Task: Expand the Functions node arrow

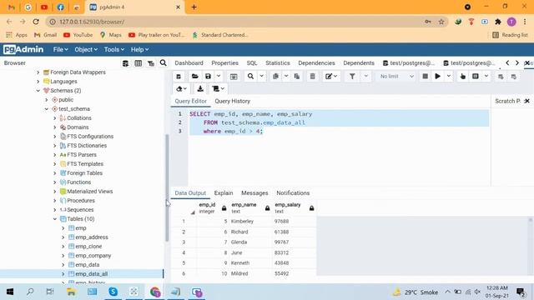Action: pyautogui.click(x=55, y=182)
